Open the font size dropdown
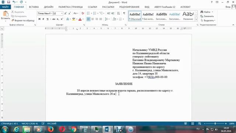The image size is (236, 133). [62, 13]
